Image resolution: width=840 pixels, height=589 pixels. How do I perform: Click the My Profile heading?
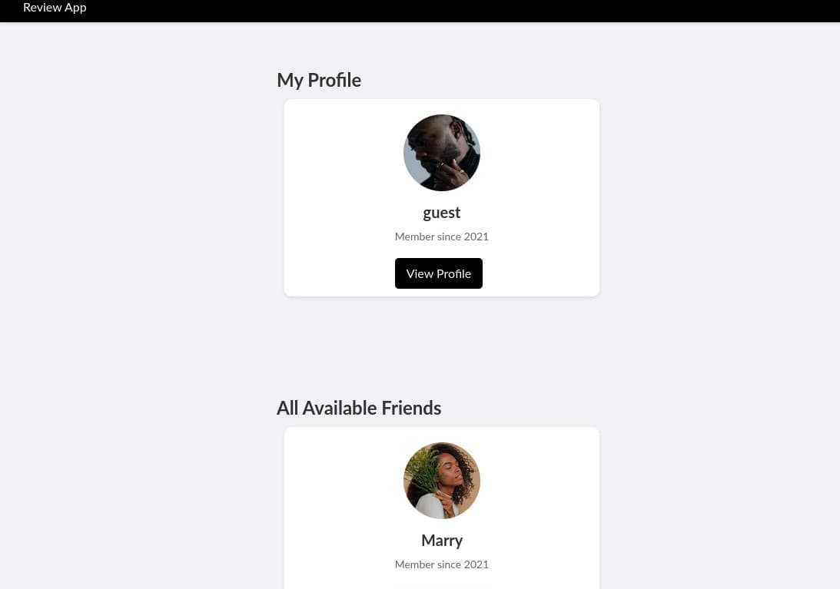click(x=319, y=81)
